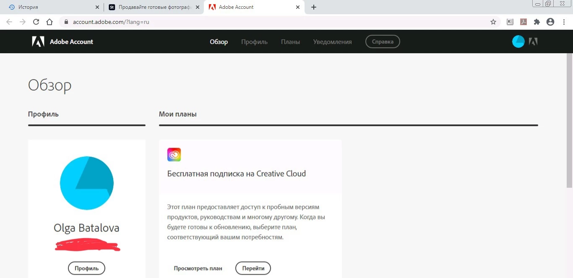Click the Мои планы section heading
This screenshot has height=278, width=573.
(x=178, y=114)
